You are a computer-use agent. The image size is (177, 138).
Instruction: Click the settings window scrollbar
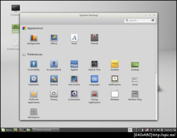click(x=156, y=49)
